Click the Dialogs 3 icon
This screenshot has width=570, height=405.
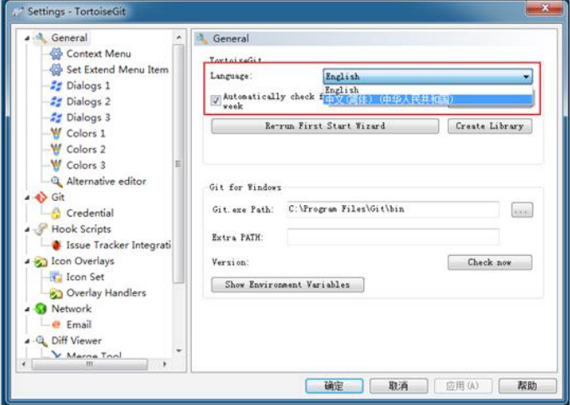56,117
